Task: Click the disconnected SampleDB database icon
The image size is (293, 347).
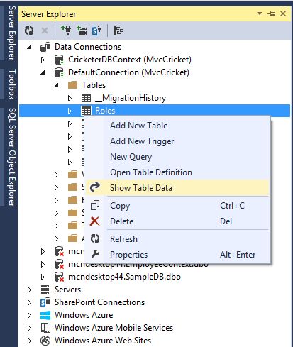Action: tap(59, 277)
